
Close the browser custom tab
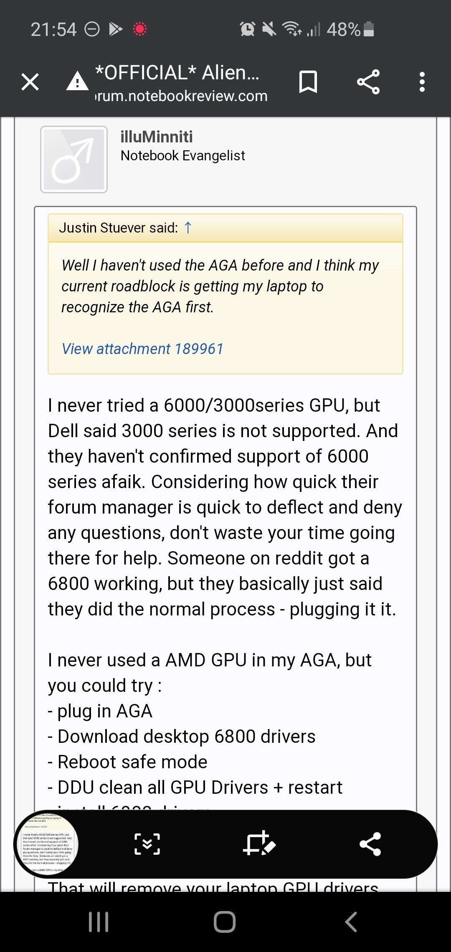(x=30, y=82)
